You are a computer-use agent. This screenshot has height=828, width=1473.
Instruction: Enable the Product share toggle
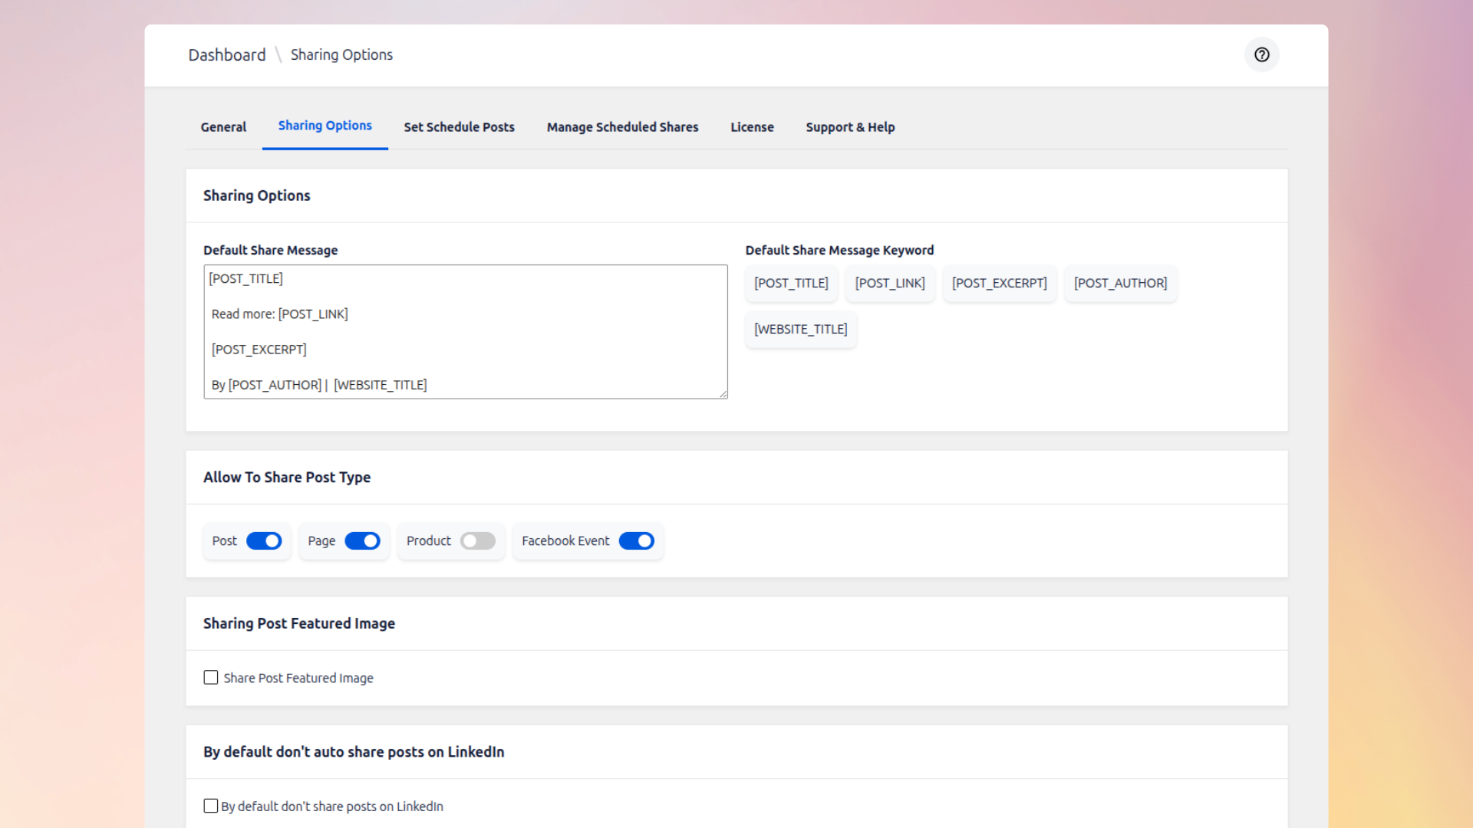[x=477, y=541]
